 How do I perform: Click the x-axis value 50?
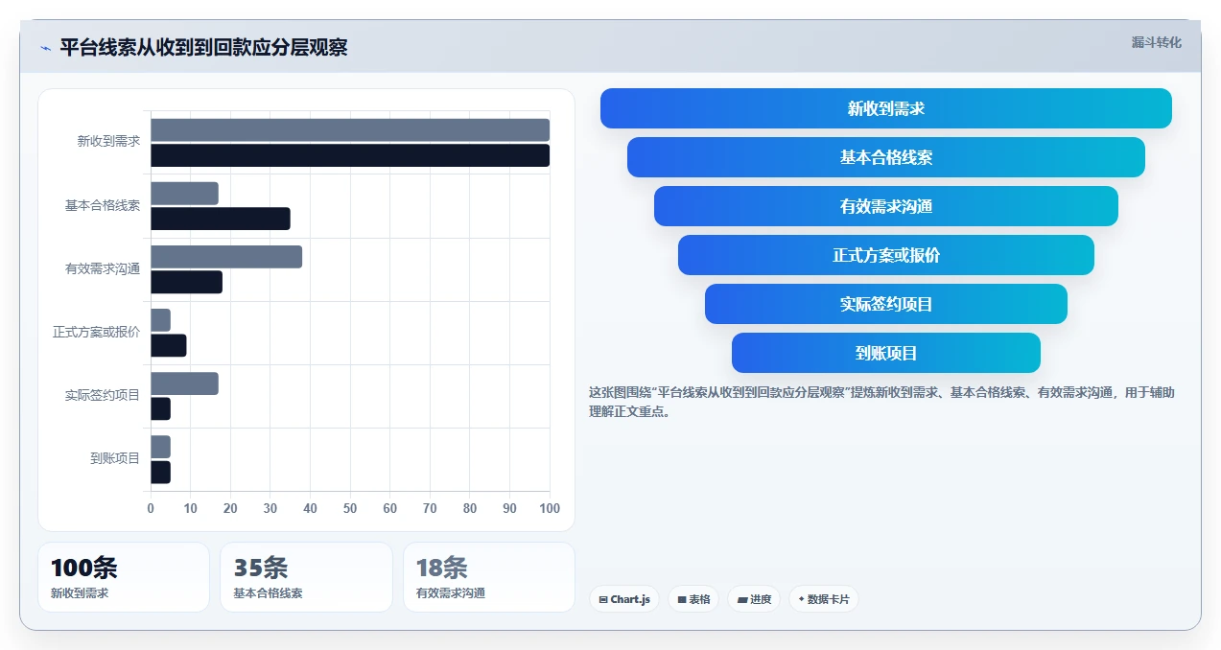pos(350,508)
